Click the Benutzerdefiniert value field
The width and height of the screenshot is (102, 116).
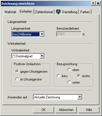[69, 34]
